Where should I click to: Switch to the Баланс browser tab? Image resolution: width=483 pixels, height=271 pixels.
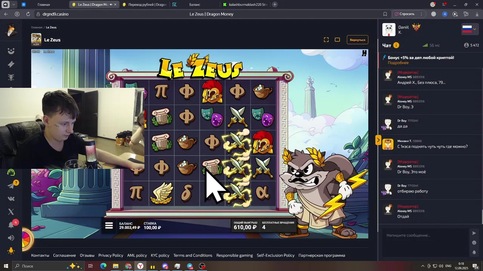pyautogui.click(x=195, y=5)
